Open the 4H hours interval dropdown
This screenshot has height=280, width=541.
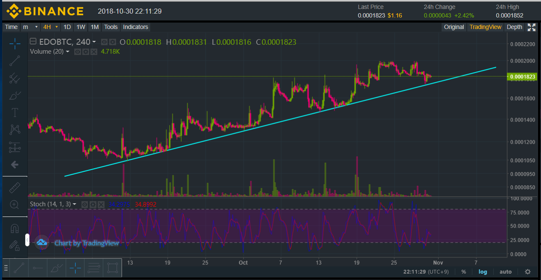(51, 27)
